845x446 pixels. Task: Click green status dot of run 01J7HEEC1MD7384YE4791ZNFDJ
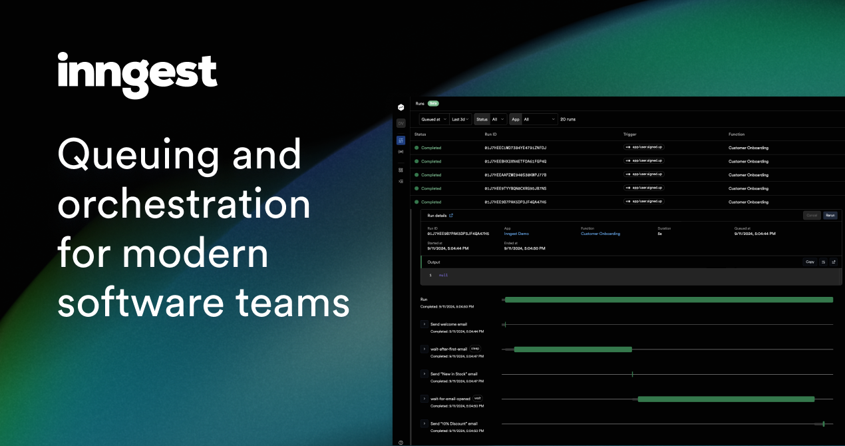pos(417,148)
